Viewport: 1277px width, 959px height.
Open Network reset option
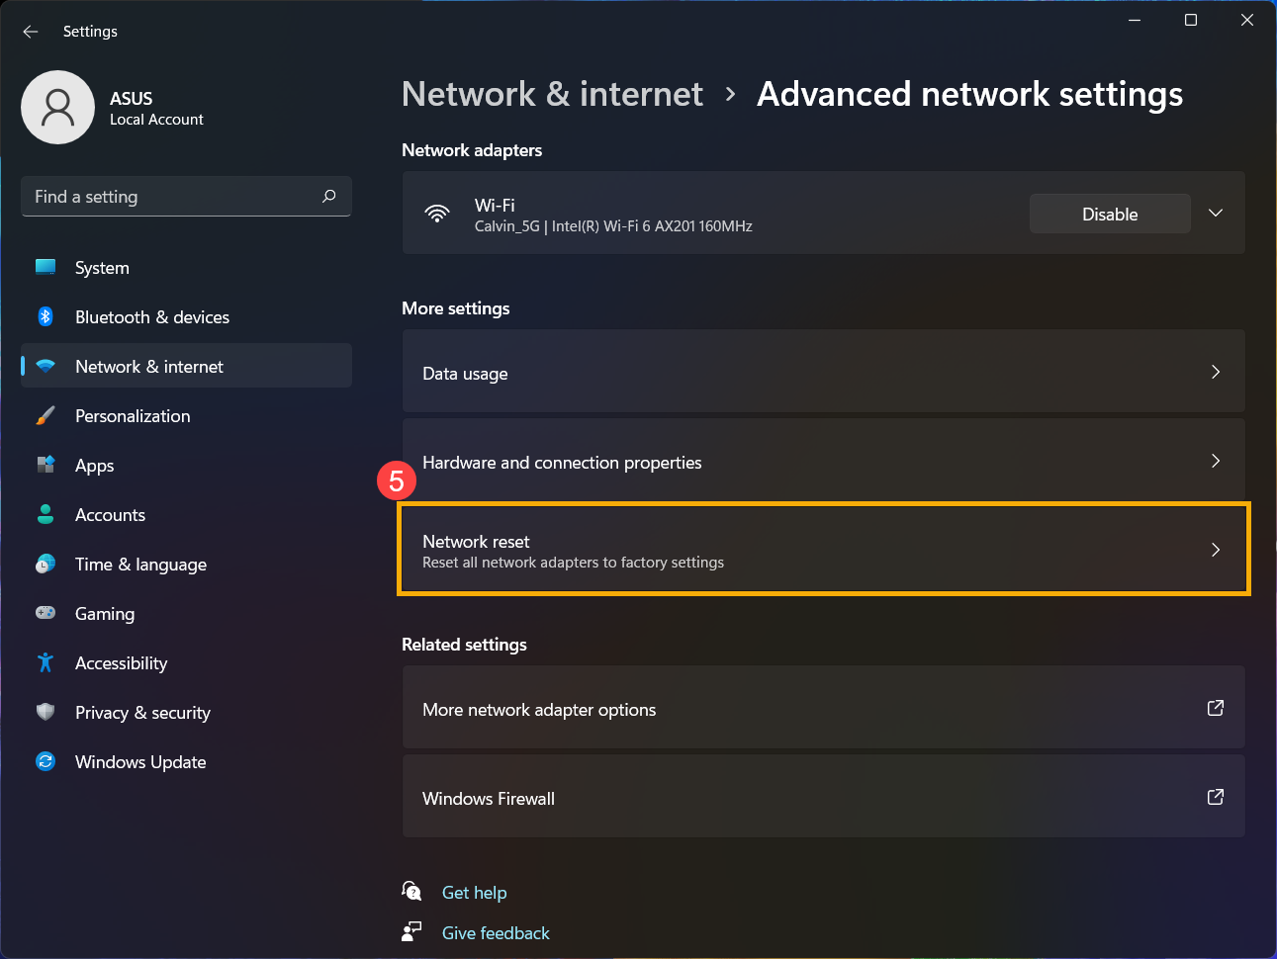coord(823,550)
